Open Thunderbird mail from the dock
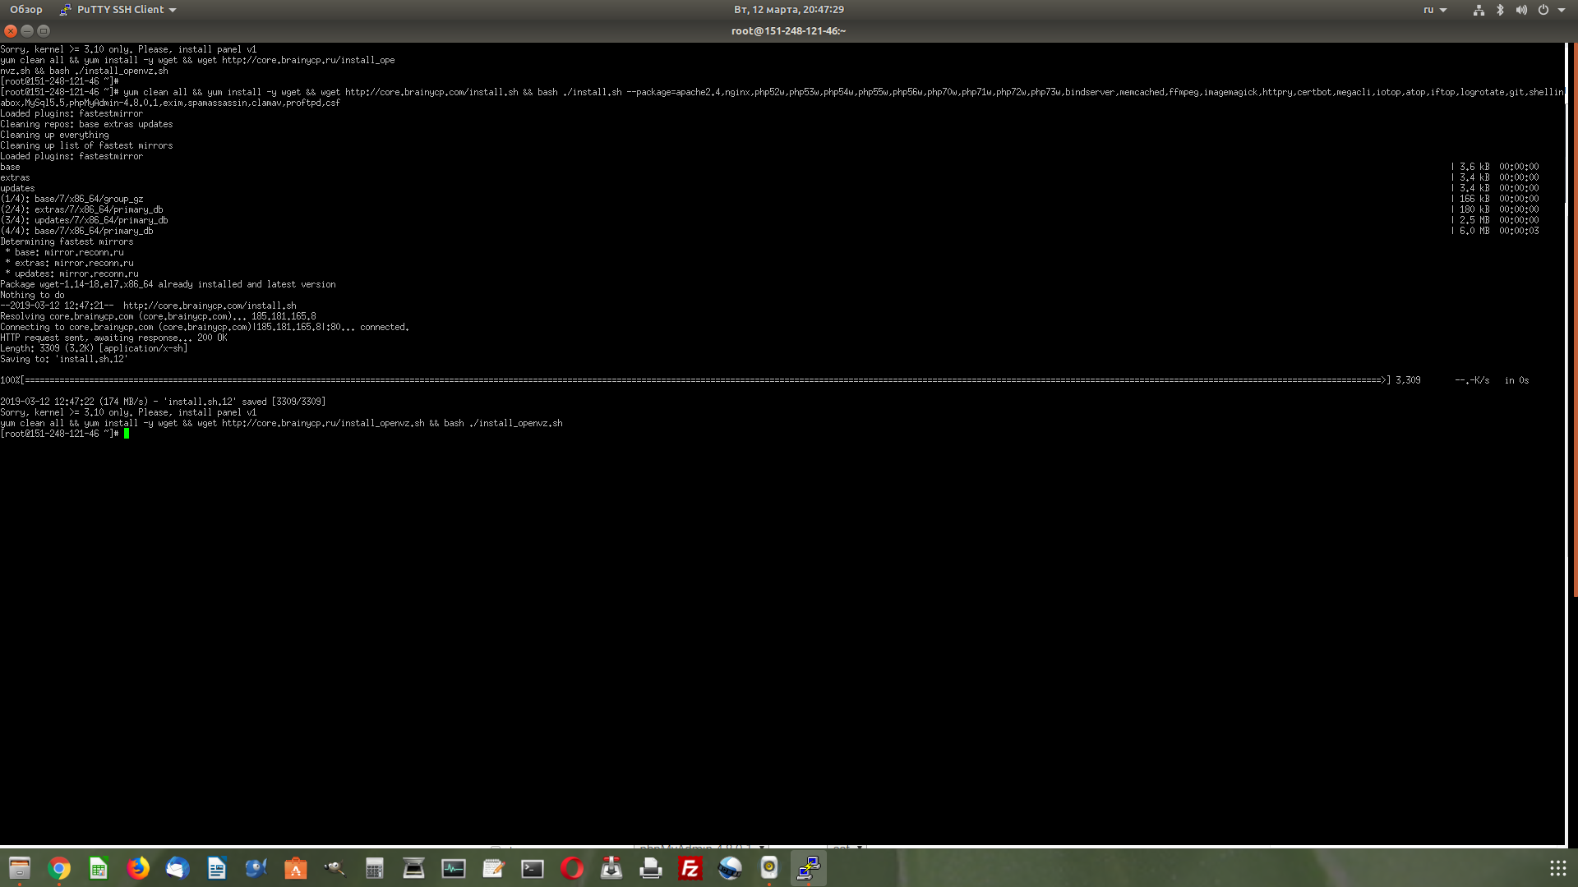The image size is (1578, 887). (178, 868)
